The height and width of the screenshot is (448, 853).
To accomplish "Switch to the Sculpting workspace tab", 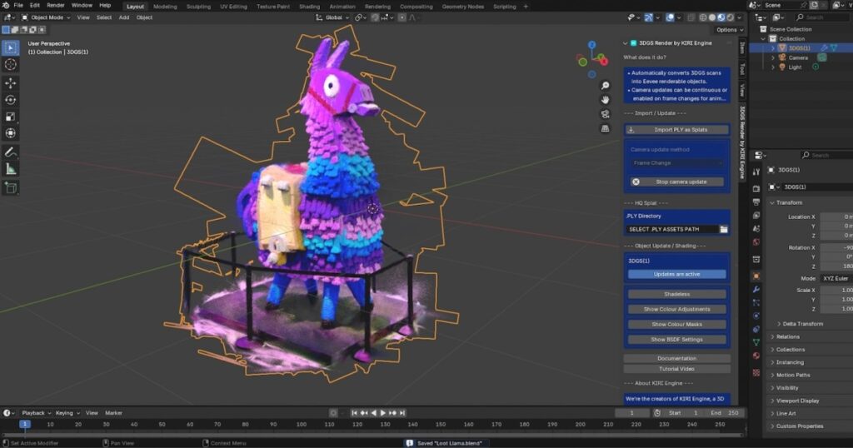I will click(198, 7).
